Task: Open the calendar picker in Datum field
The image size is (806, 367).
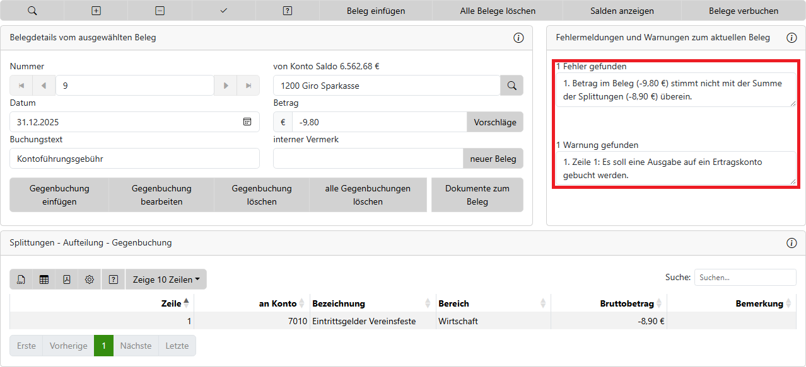Action: (x=247, y=122)
